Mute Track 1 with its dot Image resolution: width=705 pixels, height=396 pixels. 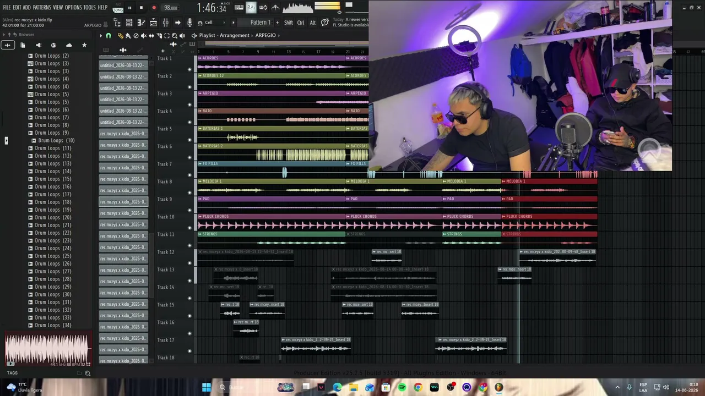point(189,69)
